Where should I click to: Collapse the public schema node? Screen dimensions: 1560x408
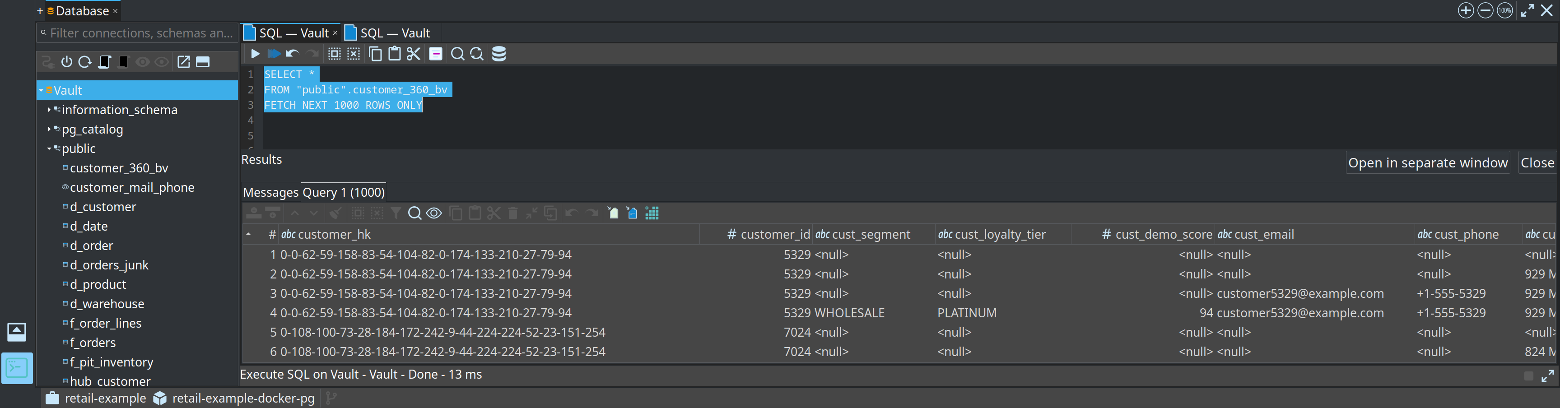(x=49, y=148)
